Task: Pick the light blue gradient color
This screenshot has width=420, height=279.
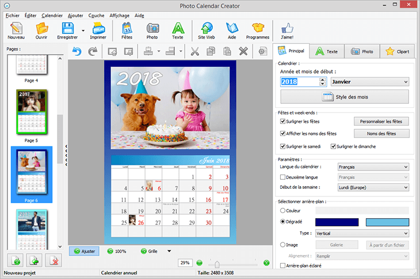Action: pyautogui.click(x=387, y=222)
